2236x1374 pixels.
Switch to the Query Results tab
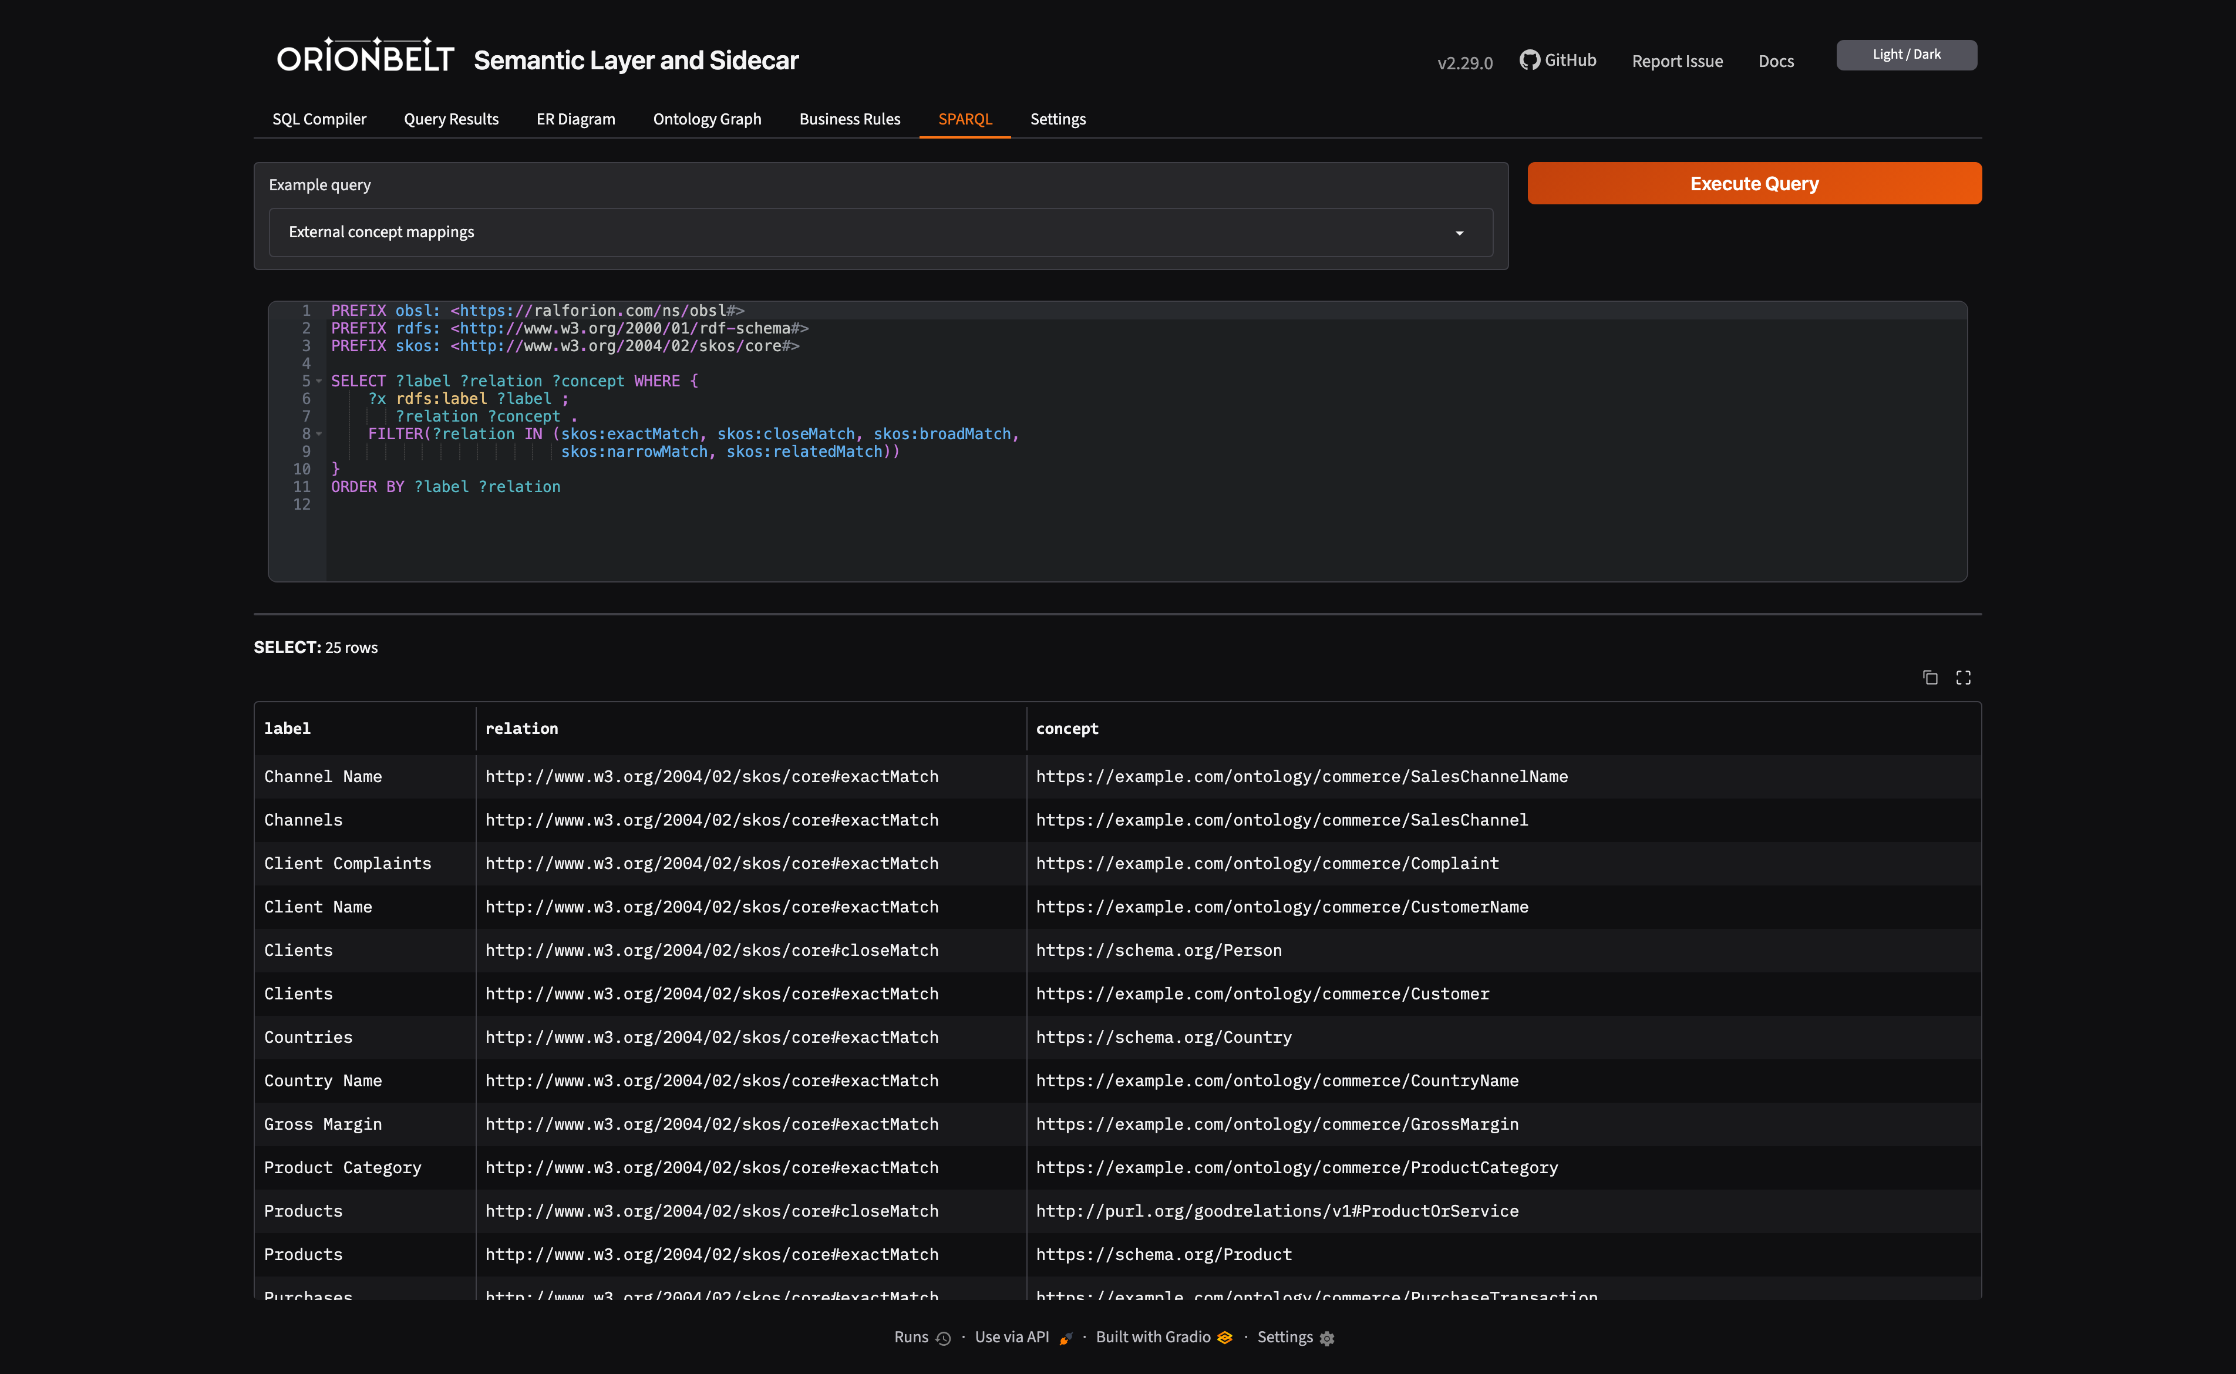coord(450,119)
